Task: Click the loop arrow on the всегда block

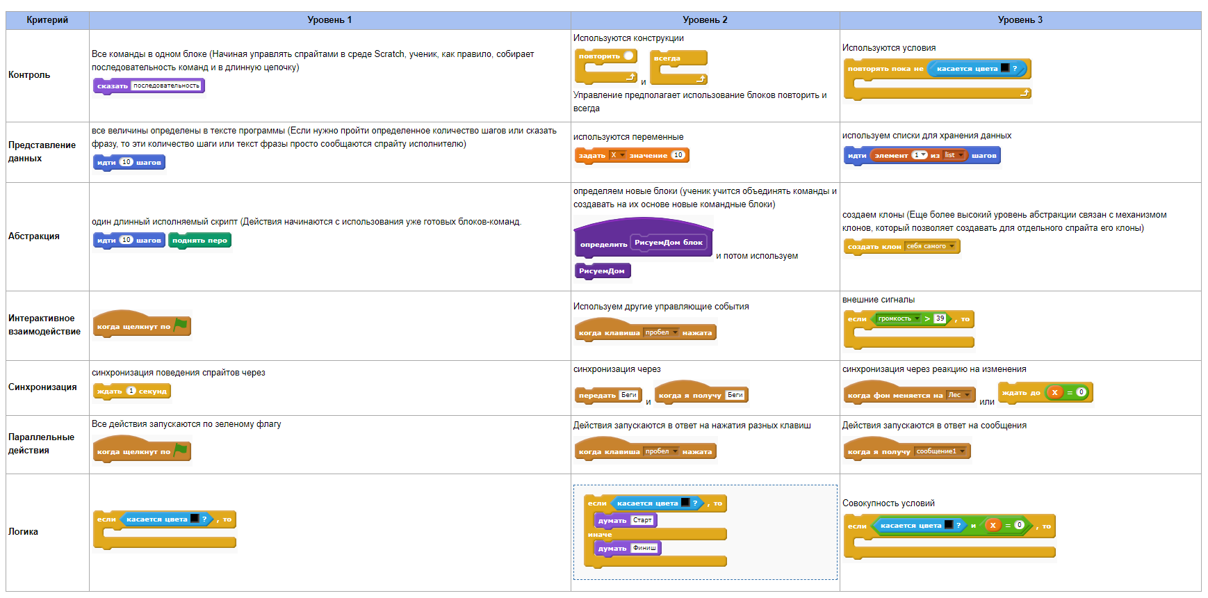Action: pos(701,79)
